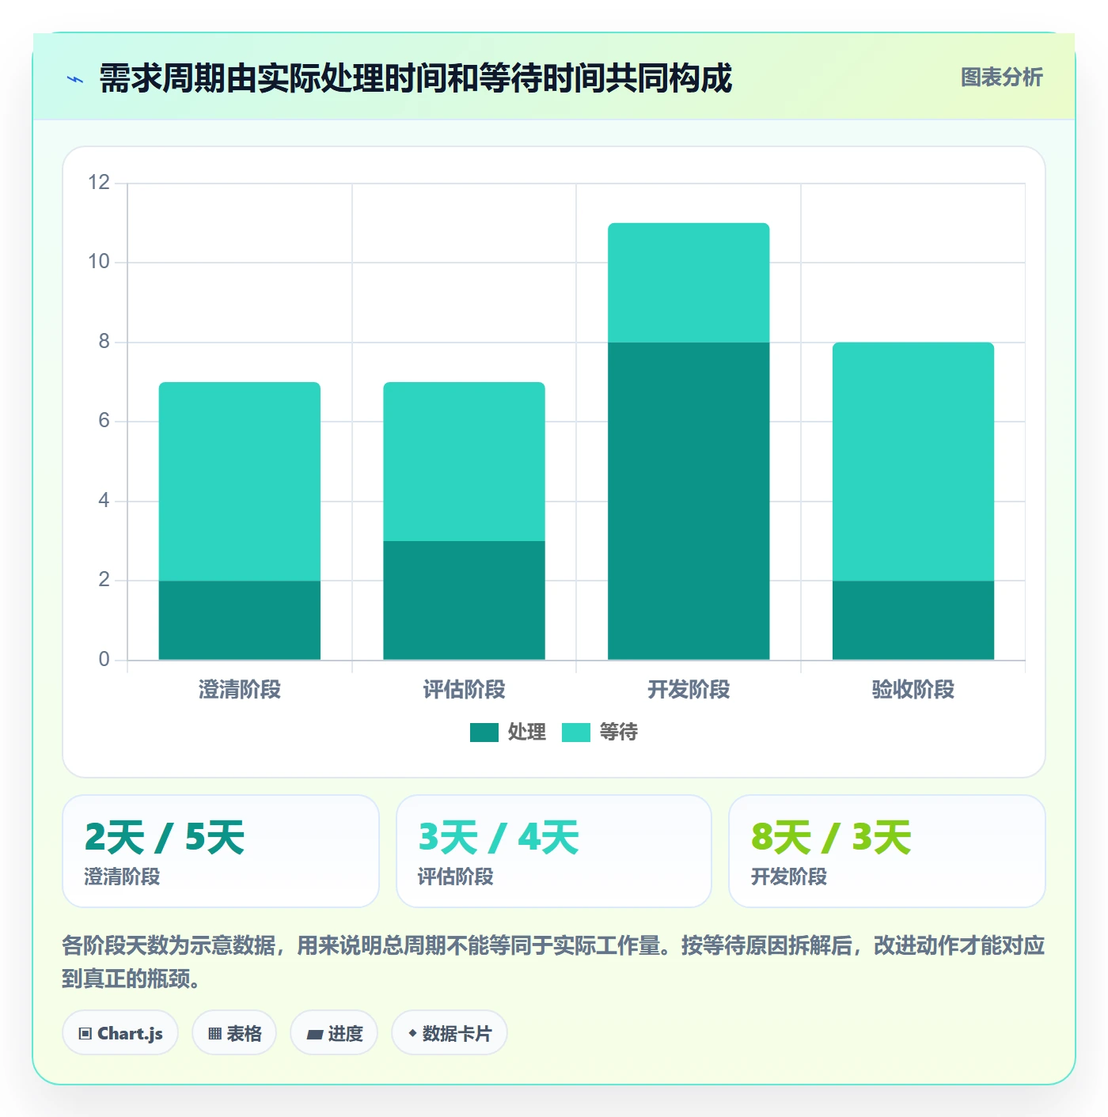Click the bar icon in 进度 tag

click(x=315, y=1035)
